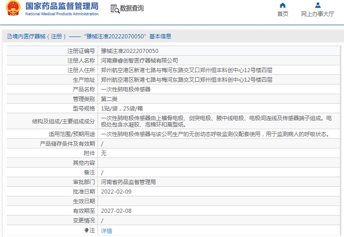Click the 产品储存条件及有效期 label
Screen dimensions: 344x237
coord(67,144)
